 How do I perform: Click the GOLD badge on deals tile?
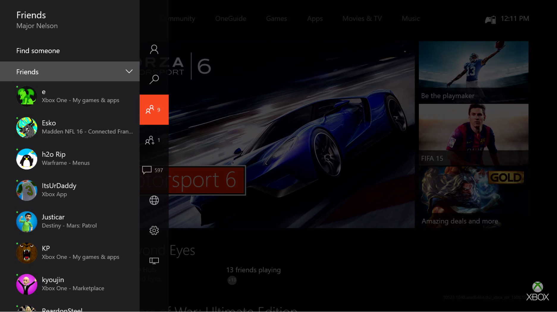(506, 178)
